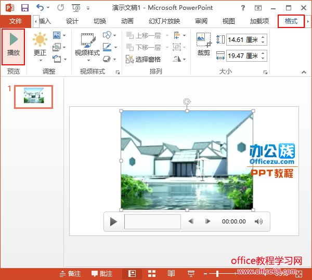Click the video seek progress bar
The image size is (312, 280).
tap(152, 221)
